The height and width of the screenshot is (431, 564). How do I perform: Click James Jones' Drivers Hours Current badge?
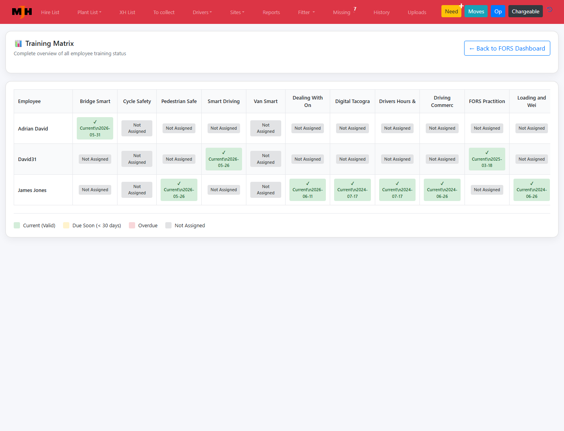[x=397, y=190]
